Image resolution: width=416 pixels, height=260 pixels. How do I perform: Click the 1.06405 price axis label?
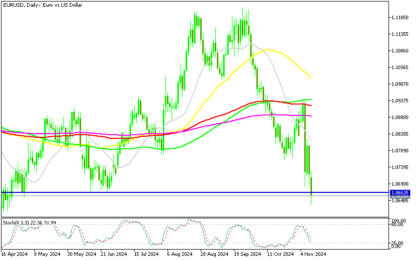click(400, 201)
